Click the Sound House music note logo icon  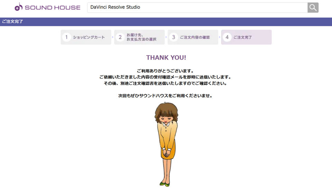tap(19, 7)
